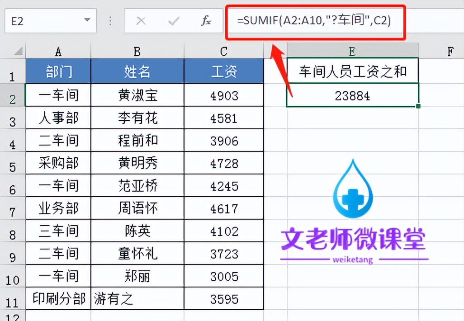The image size is (464, 321).
Task: Select column F header
Action: pos(450,51)
